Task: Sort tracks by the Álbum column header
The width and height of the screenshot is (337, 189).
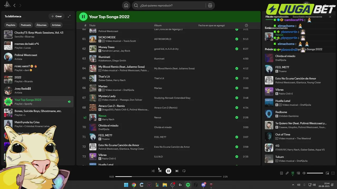Action: [x=158, y=25]
